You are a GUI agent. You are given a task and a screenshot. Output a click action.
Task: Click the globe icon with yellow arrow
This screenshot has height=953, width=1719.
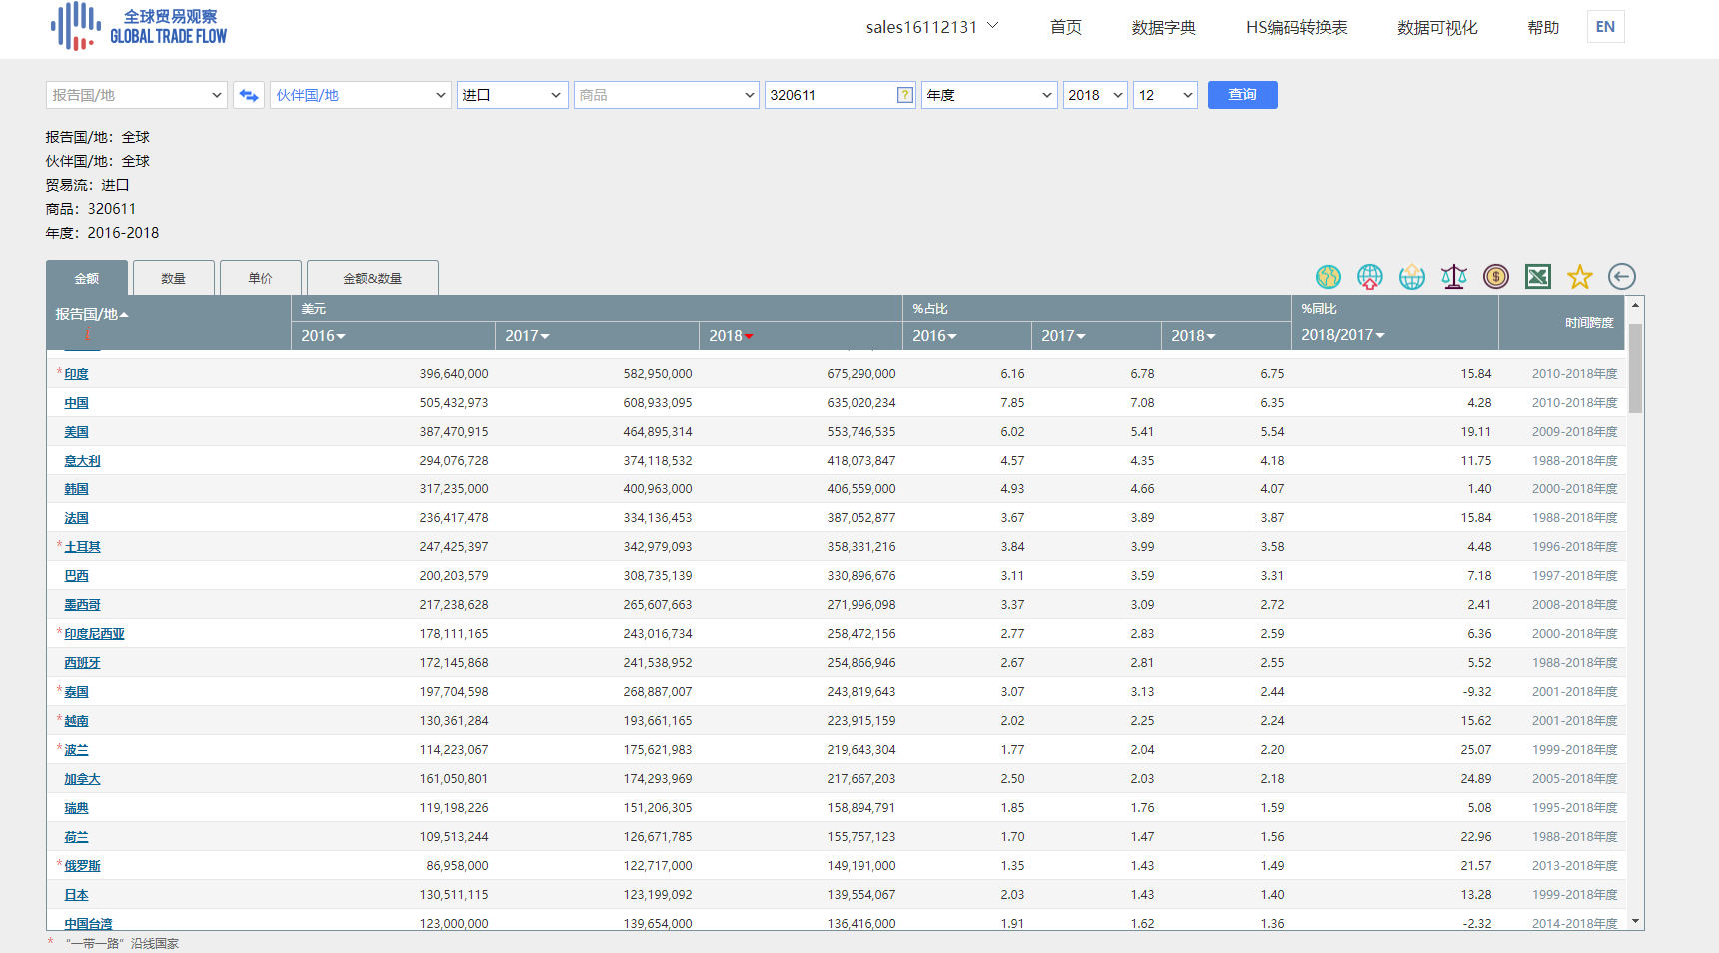pos(1412,277)
